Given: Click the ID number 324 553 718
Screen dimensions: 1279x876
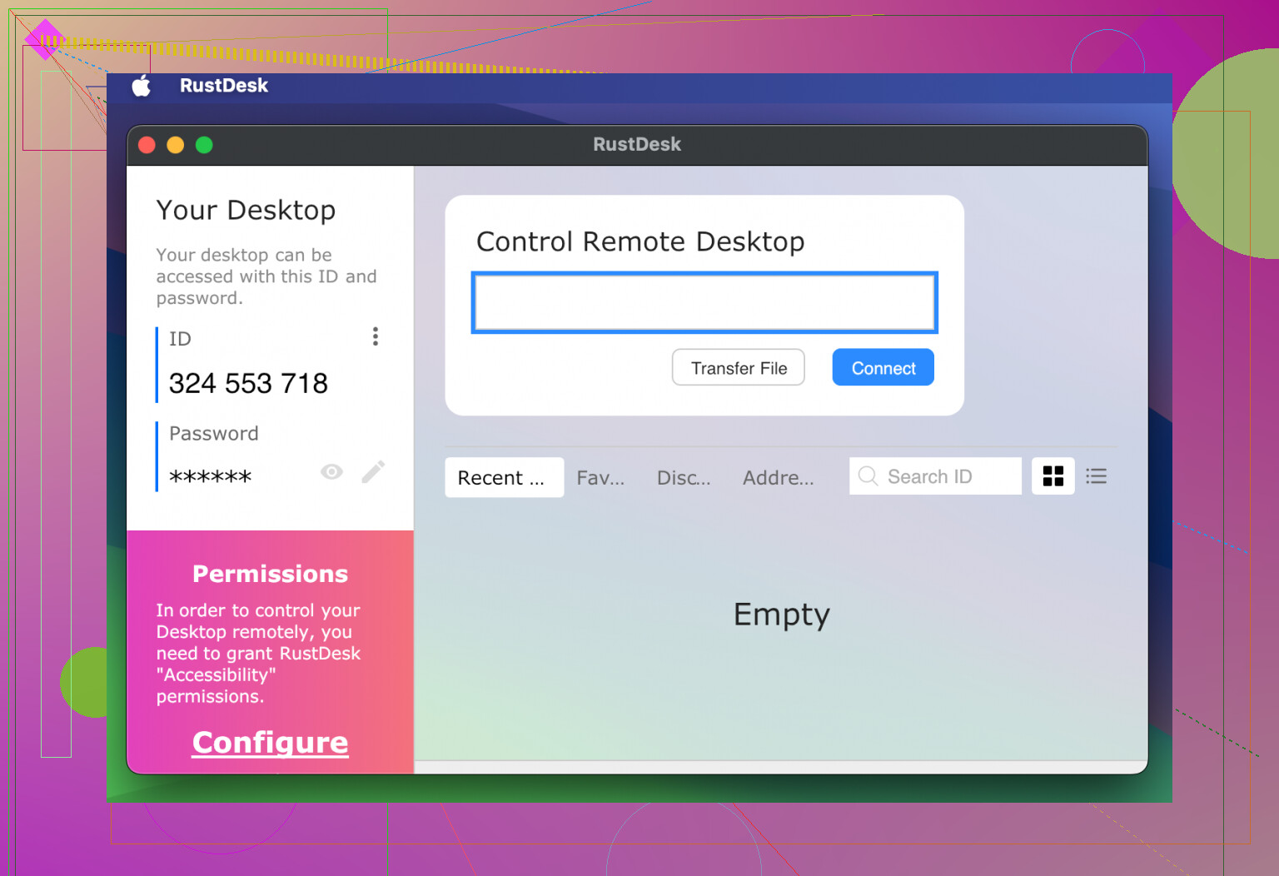Looking at the screenshot, I should 248,383.
